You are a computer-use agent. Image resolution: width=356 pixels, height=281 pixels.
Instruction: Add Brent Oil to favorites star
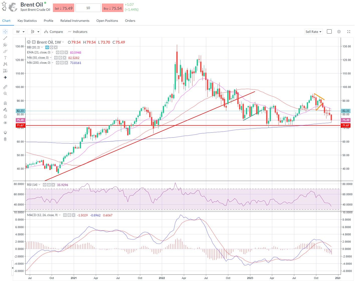(4, 4)
